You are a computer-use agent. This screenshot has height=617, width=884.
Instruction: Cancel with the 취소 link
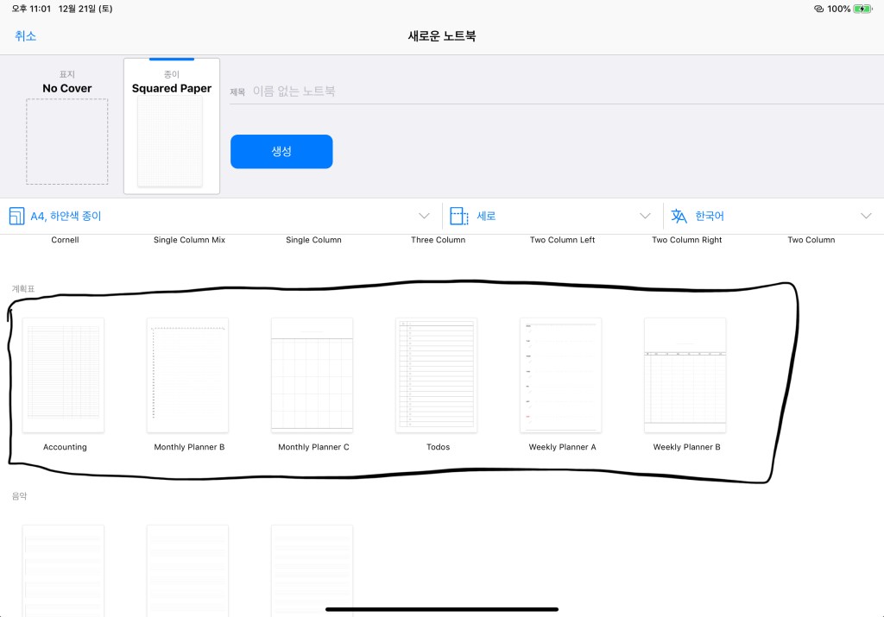point(25,36)
